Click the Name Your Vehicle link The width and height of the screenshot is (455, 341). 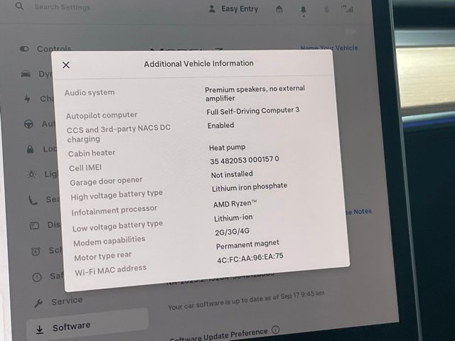[329, 48]
